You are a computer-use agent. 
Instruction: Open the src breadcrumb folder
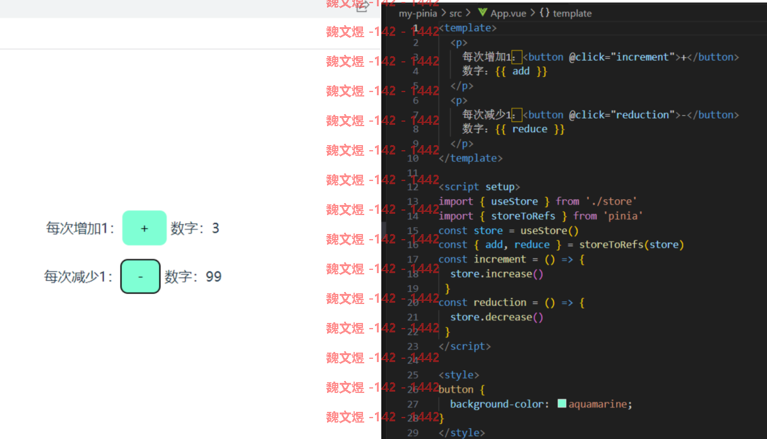pos(455,13)
